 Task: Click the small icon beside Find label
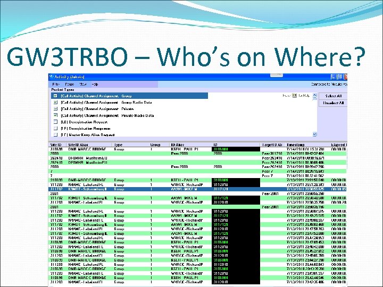pyautogui.click(x=294, y=96)
